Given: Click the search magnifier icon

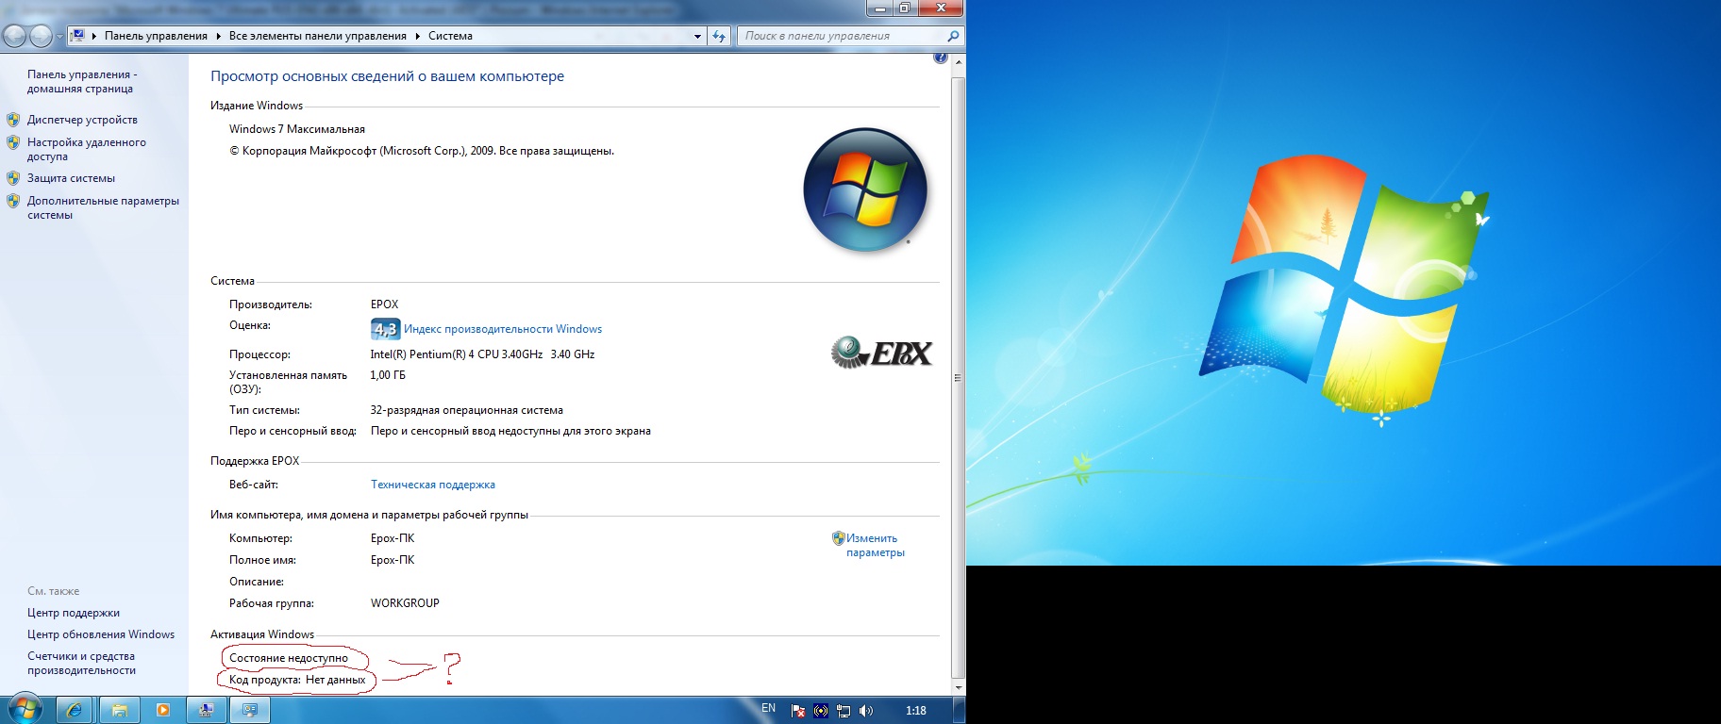Looking at the screenshot, I should (953, 36).
